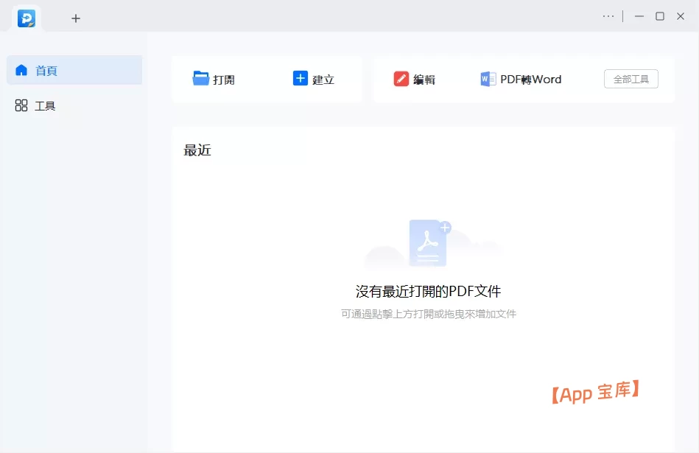Click the grid icon beside 工具 in sidebar

tap(21, 105)
